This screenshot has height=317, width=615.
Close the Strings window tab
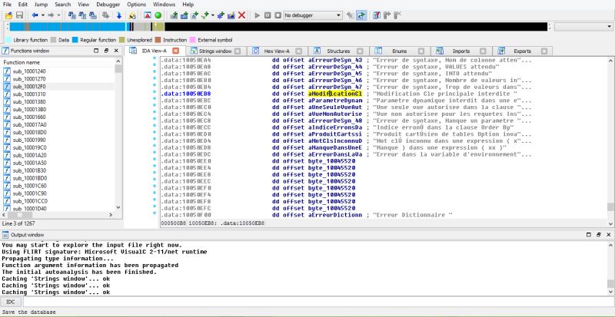click(238, 51)
